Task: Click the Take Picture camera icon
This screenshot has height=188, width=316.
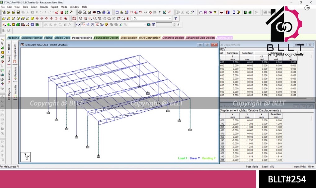Action: (94, 12)
